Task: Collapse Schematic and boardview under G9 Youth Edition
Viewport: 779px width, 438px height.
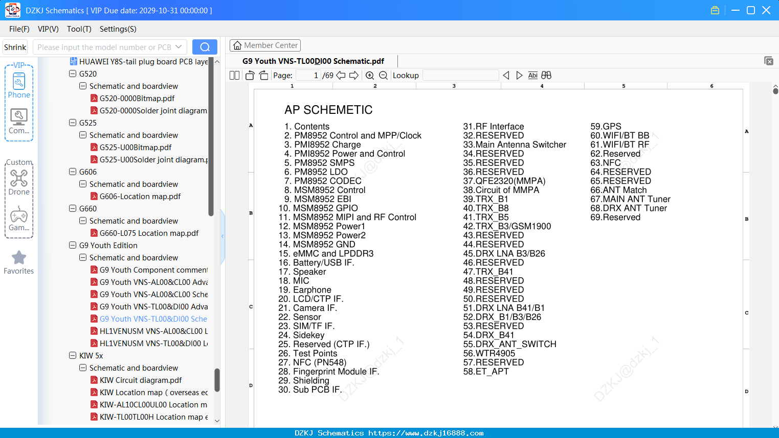Action: point(83,258)
